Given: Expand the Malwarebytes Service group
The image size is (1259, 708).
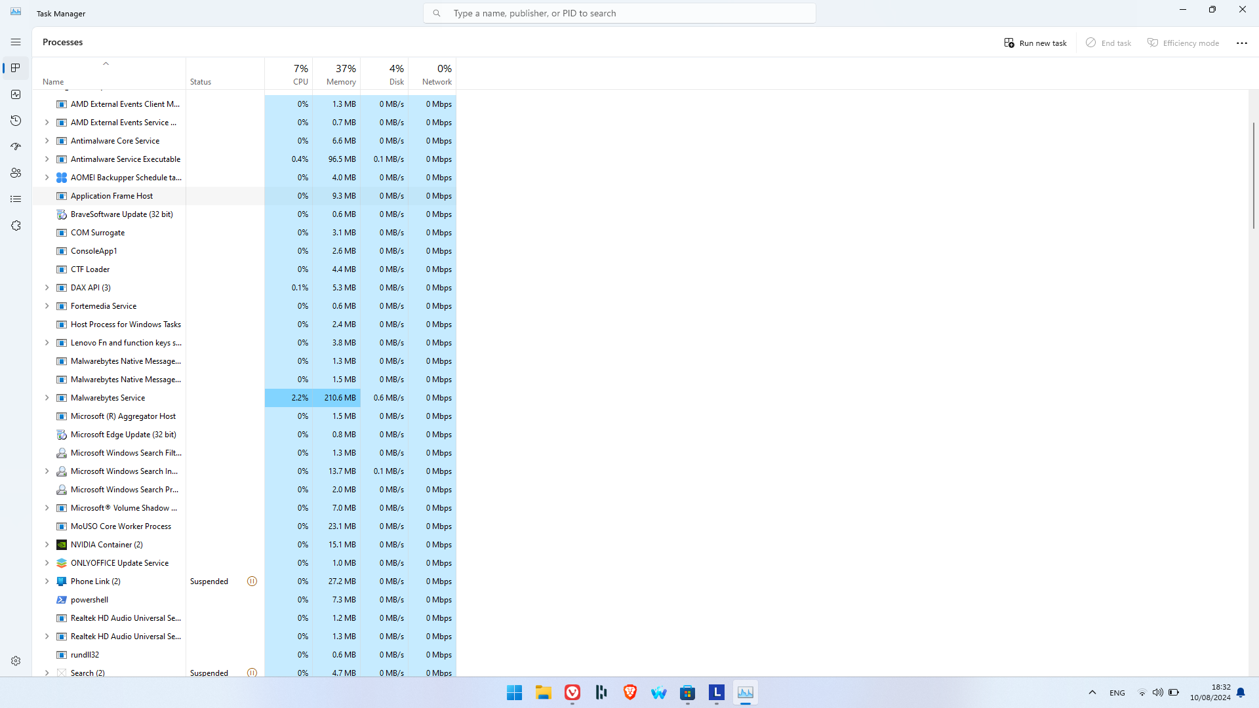Looking at the screenshot, I should click(x=47, y=398).
